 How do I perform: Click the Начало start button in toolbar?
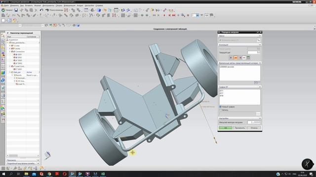click(x=7, y=10)
